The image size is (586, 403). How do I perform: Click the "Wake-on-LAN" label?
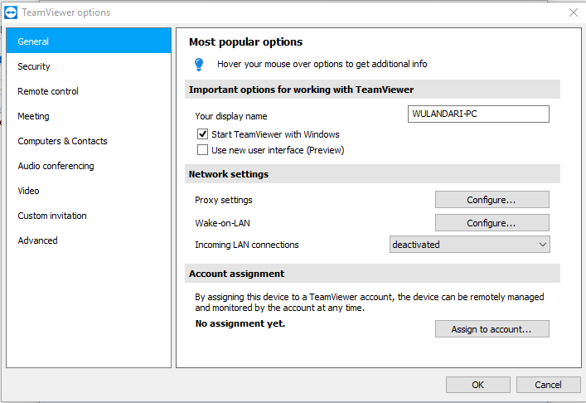pos(222,223)
